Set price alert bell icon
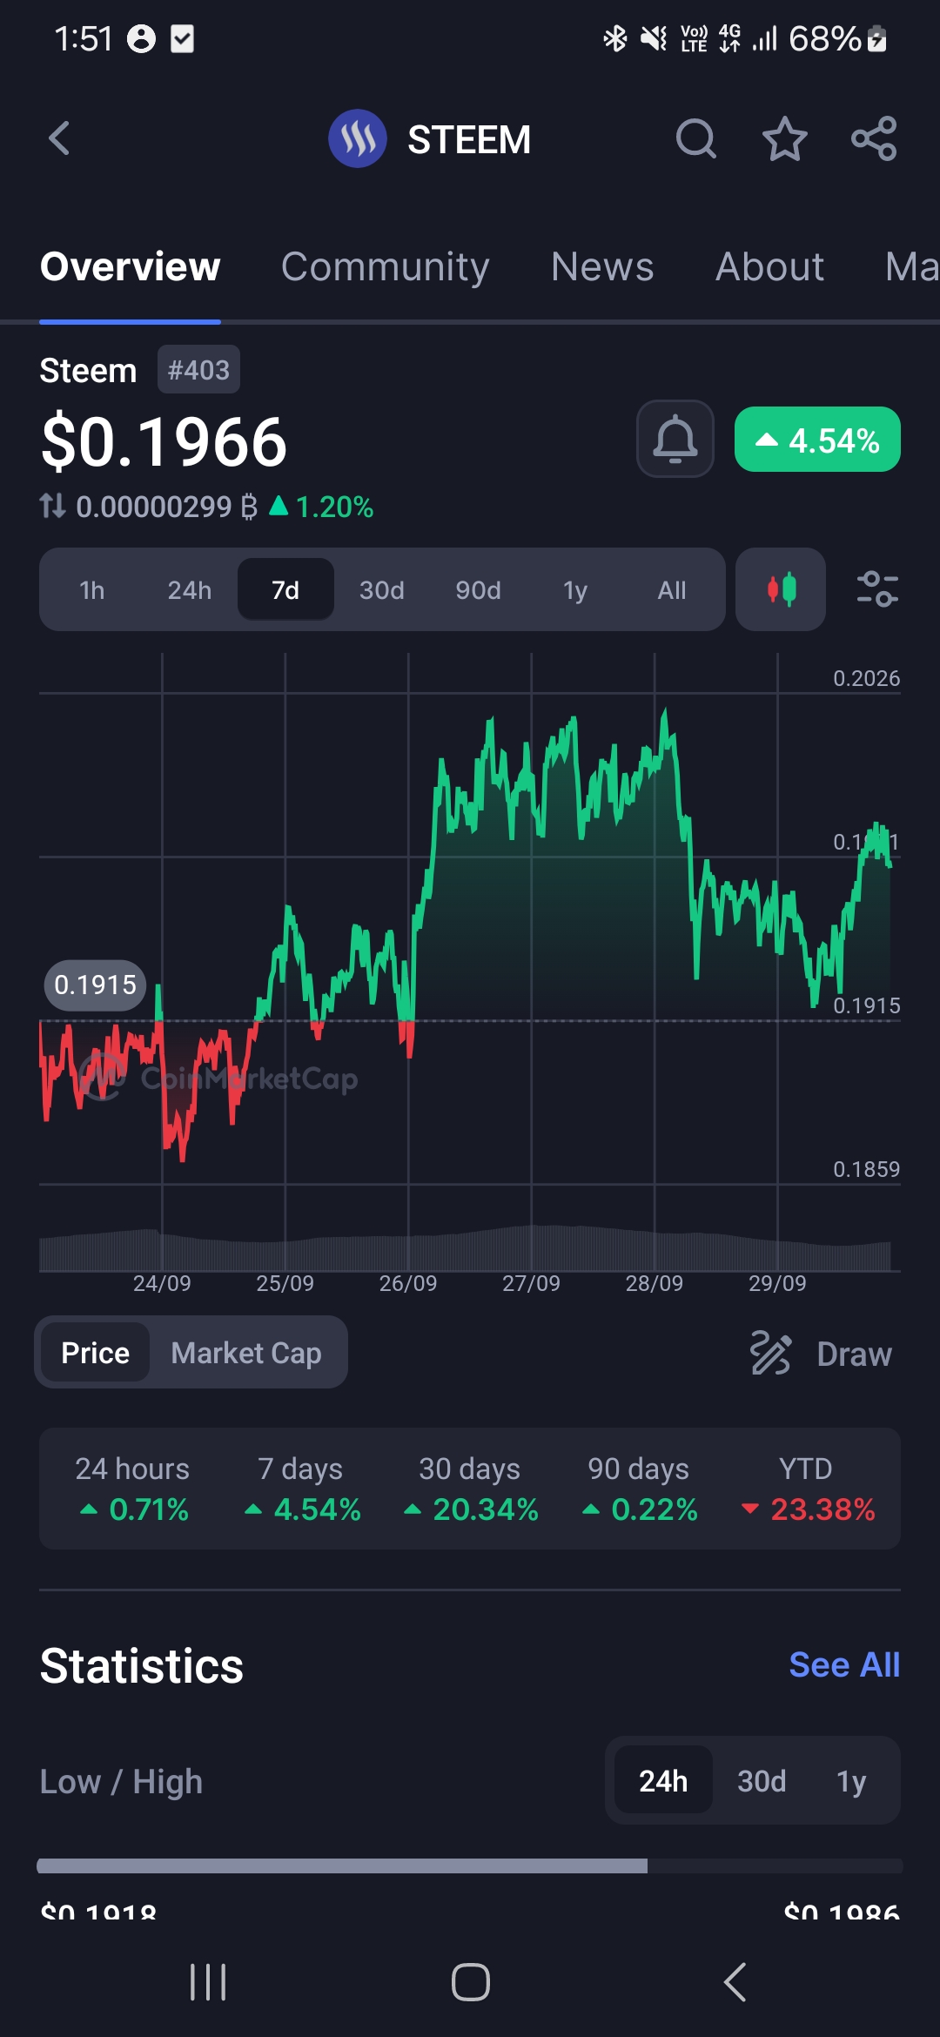Screen dimensions: 940x2037 (x=675, y=439)
